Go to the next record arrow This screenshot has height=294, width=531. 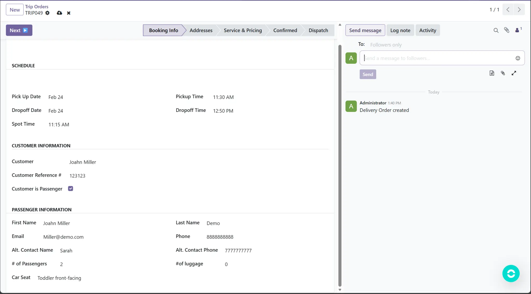click(x=519, y=10)
